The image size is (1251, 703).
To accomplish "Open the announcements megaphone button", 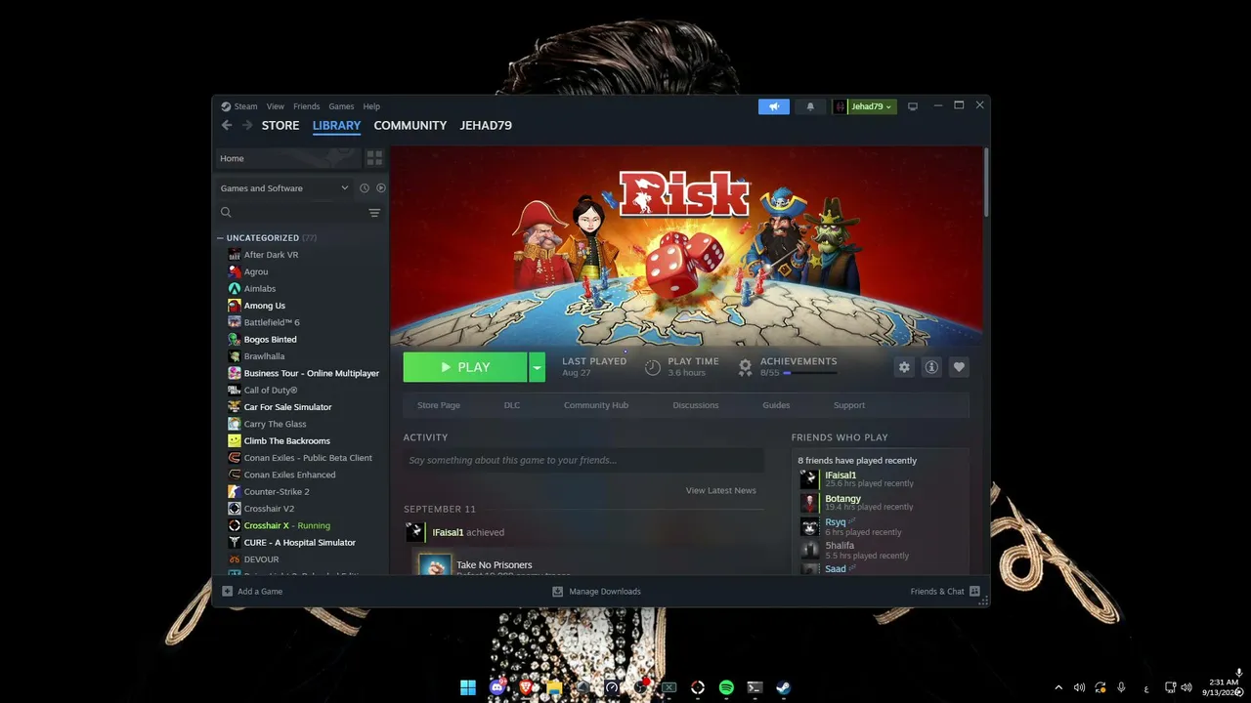I will tap(774, 106).
